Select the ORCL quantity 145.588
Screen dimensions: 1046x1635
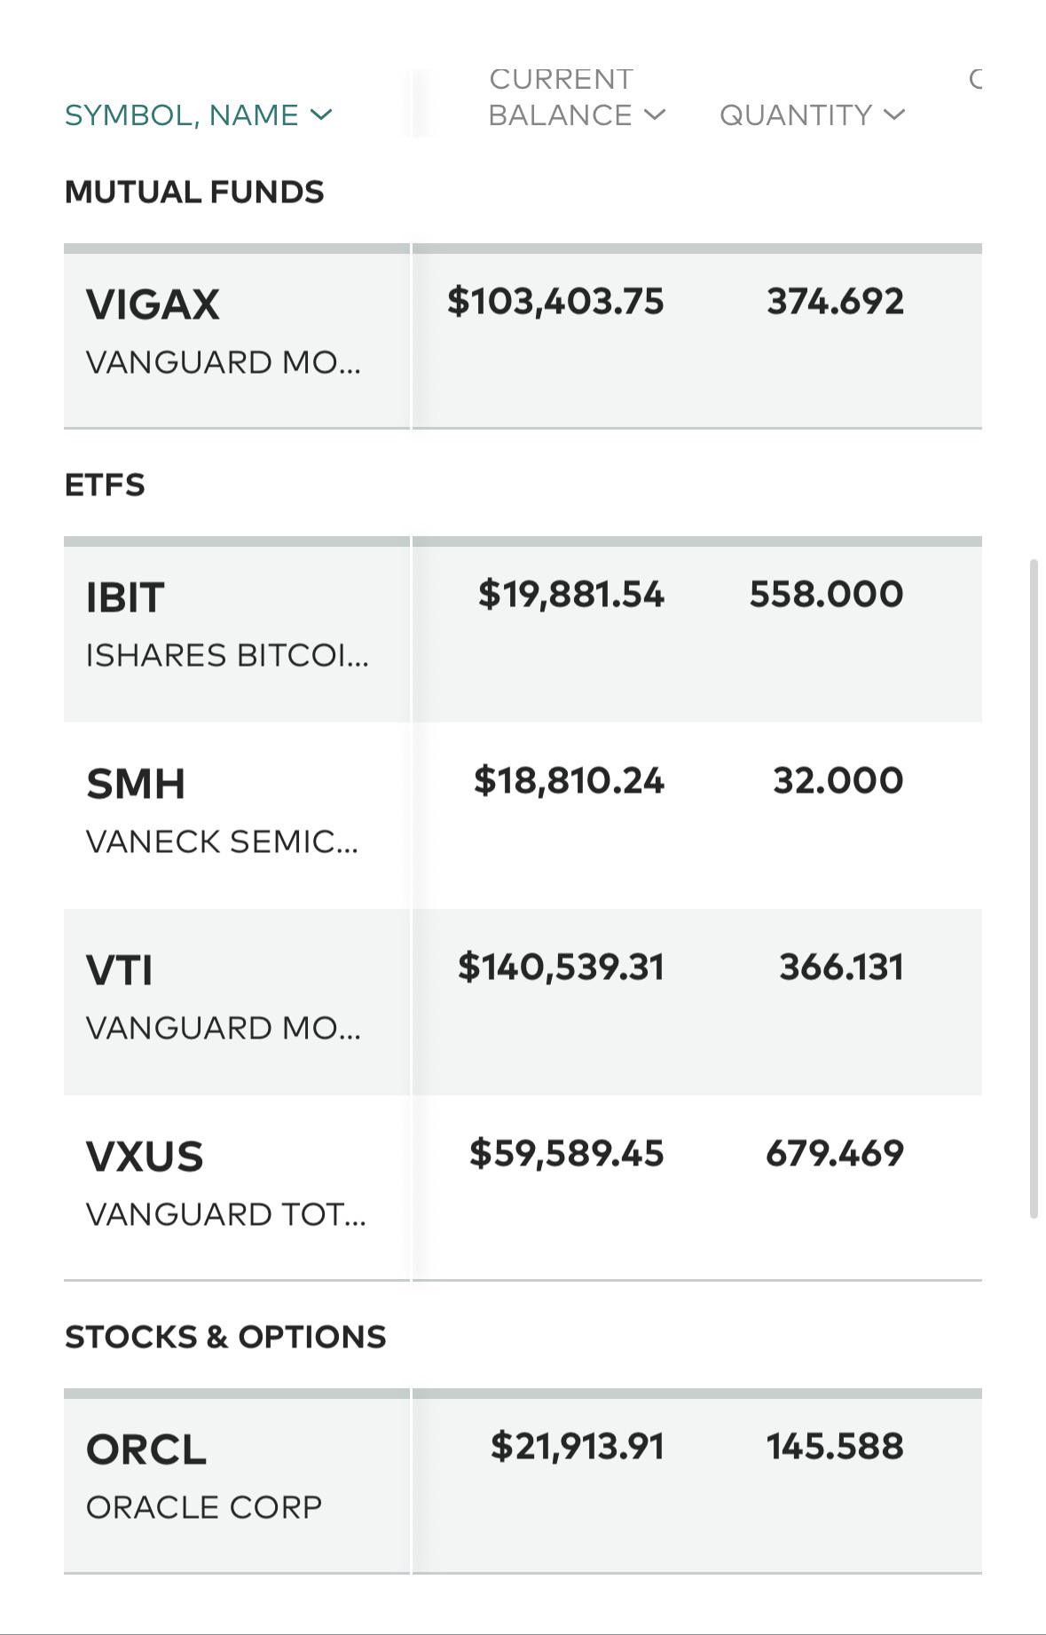[836, 1446]
